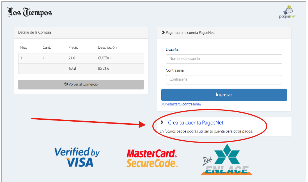Image resolution: width=308 pixels, height=182 pixels.
Task: Click the blue Ingresar button
Action: (x=224, y=95)
